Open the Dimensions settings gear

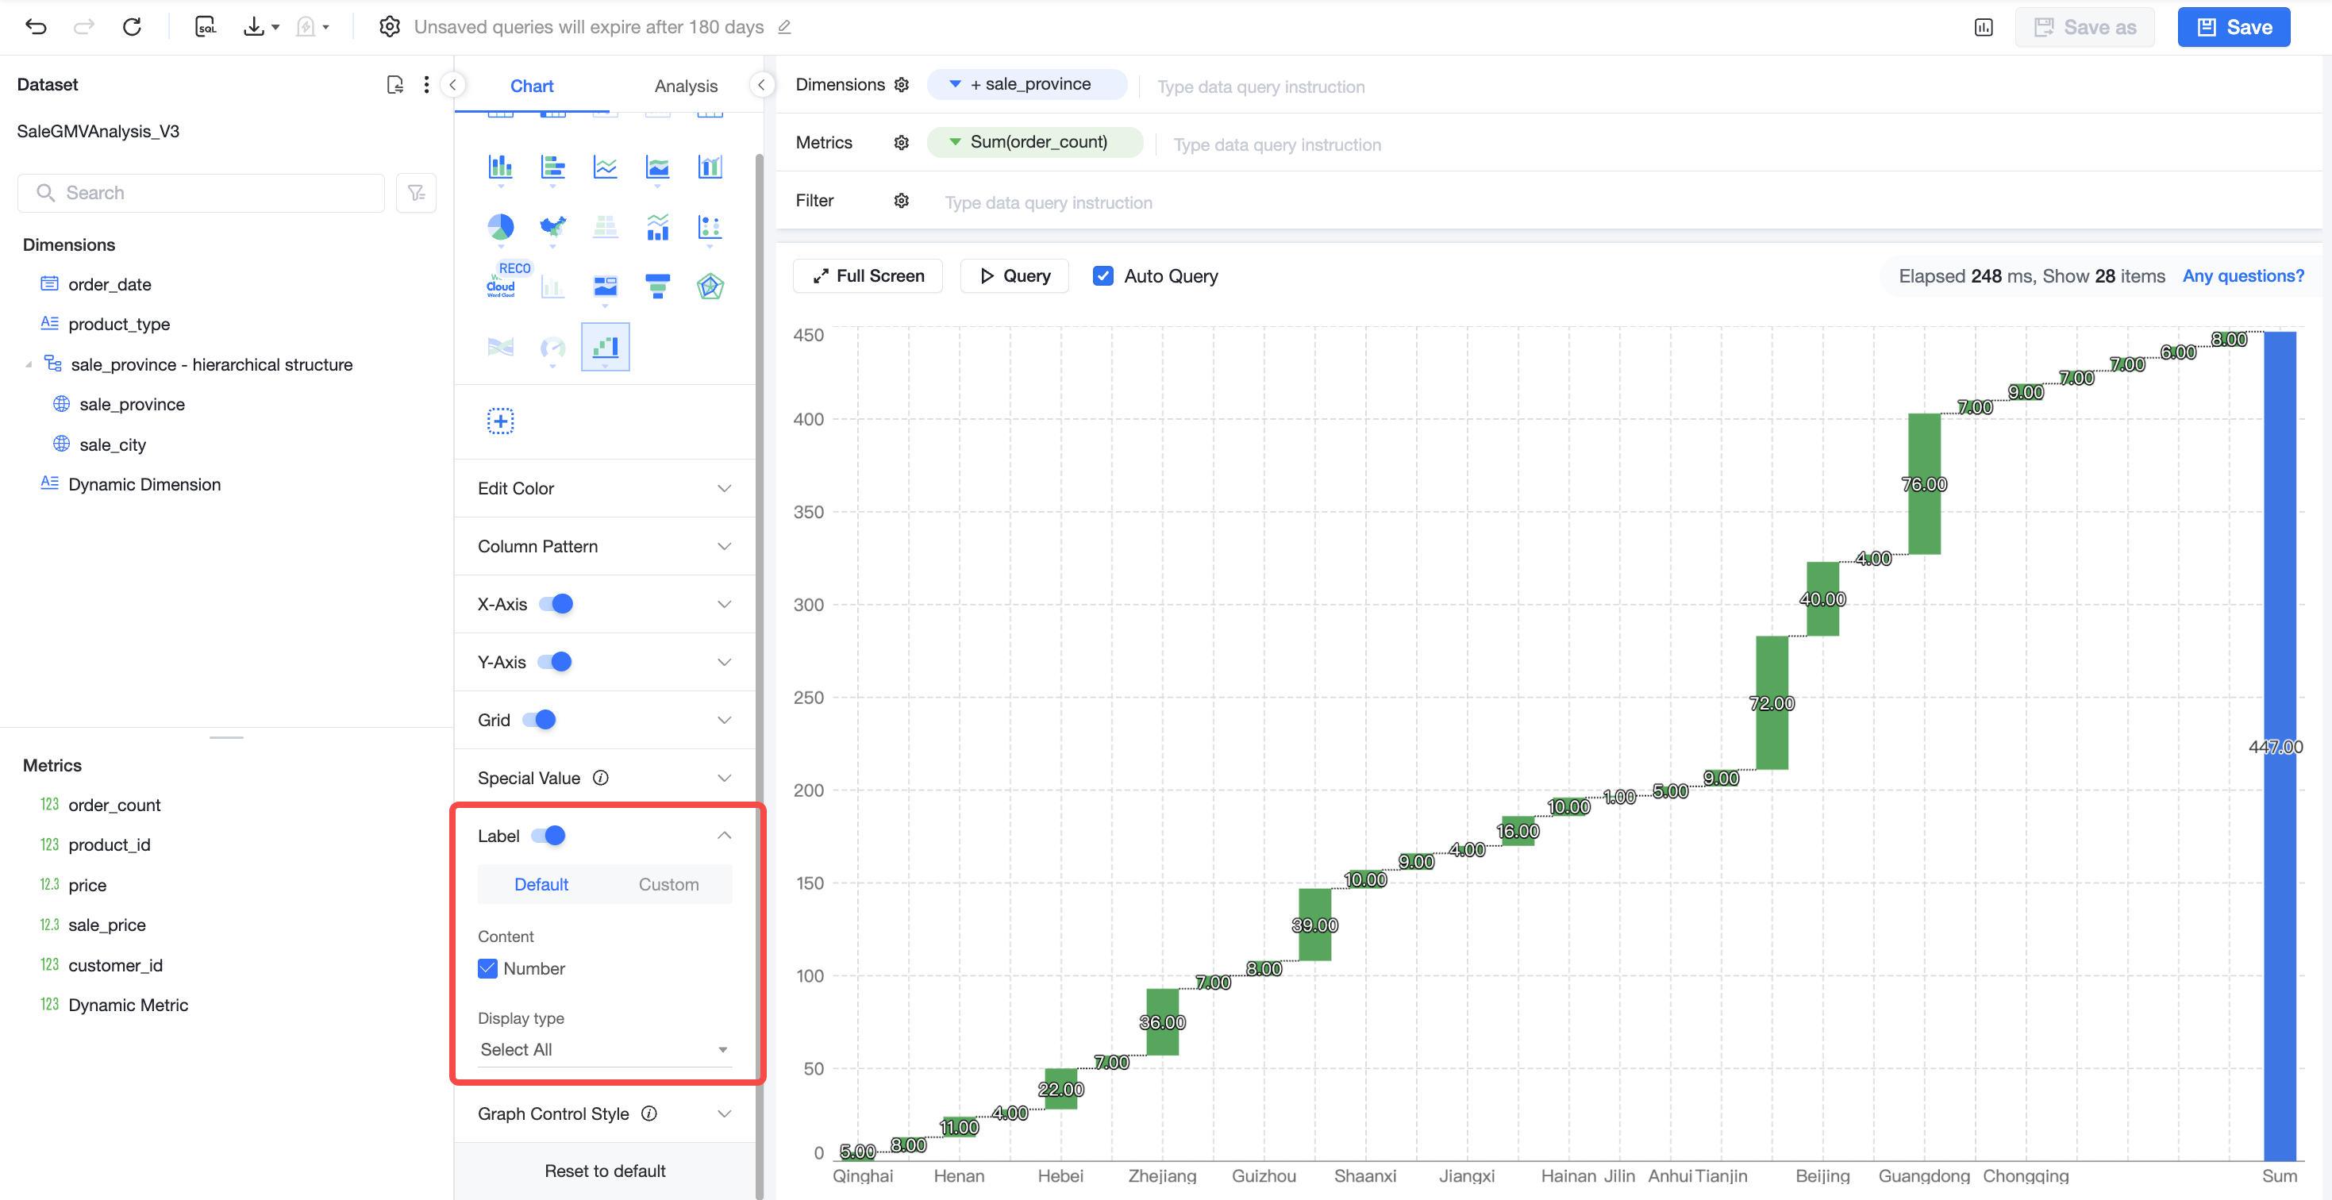point(902,84)
